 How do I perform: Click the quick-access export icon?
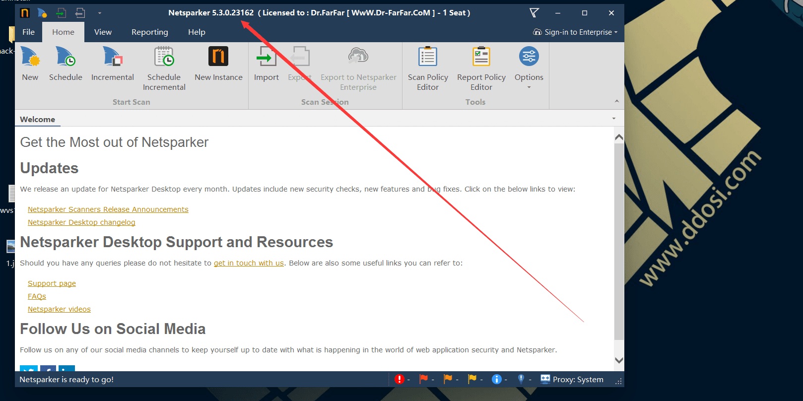pyautogui.click(x=80, y=13)
